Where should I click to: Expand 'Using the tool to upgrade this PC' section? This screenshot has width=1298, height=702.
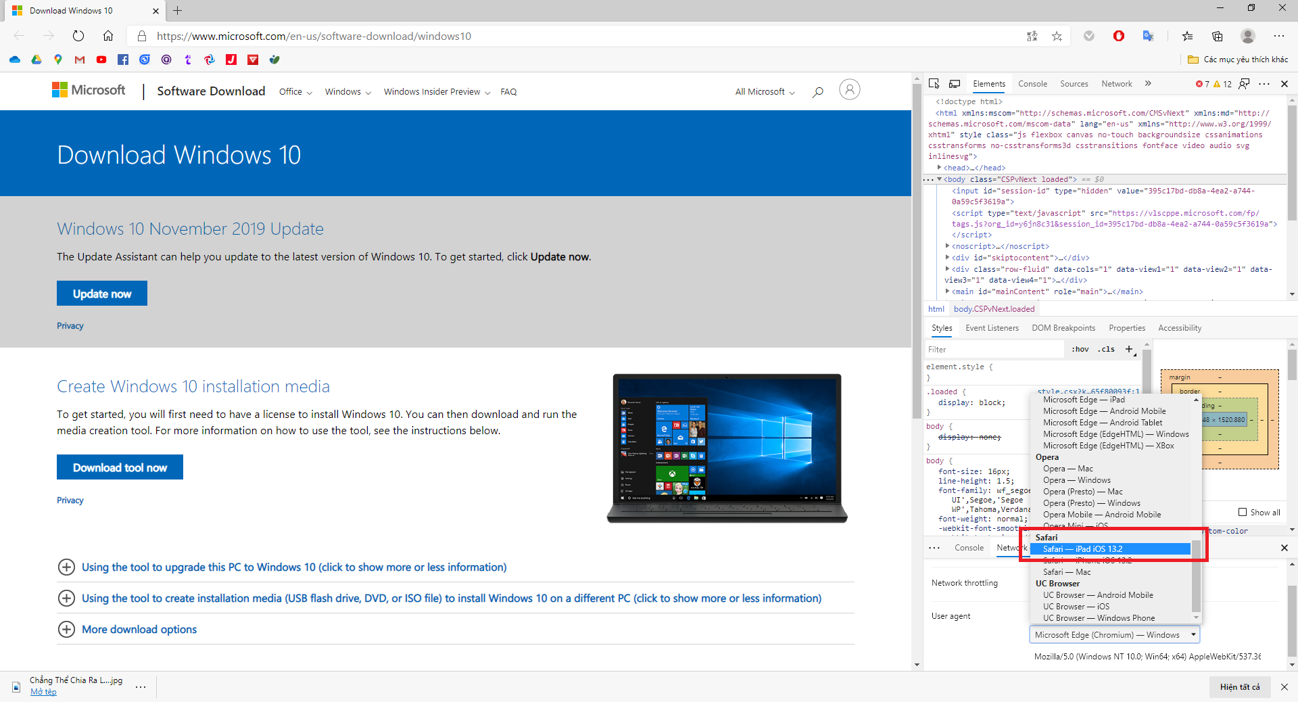(294, 567)
